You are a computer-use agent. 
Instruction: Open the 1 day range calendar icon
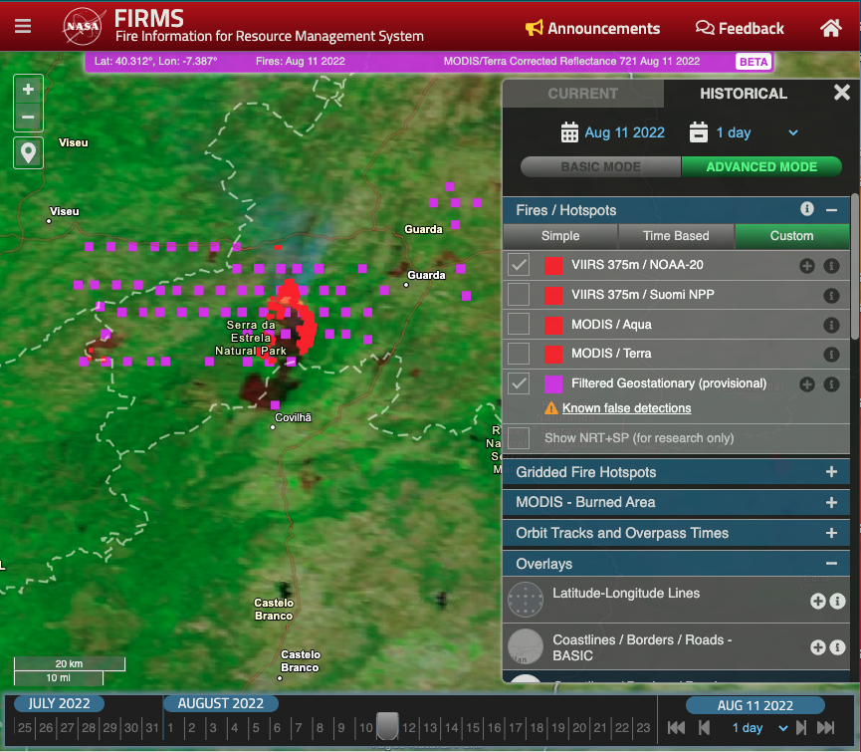[698, 132]
